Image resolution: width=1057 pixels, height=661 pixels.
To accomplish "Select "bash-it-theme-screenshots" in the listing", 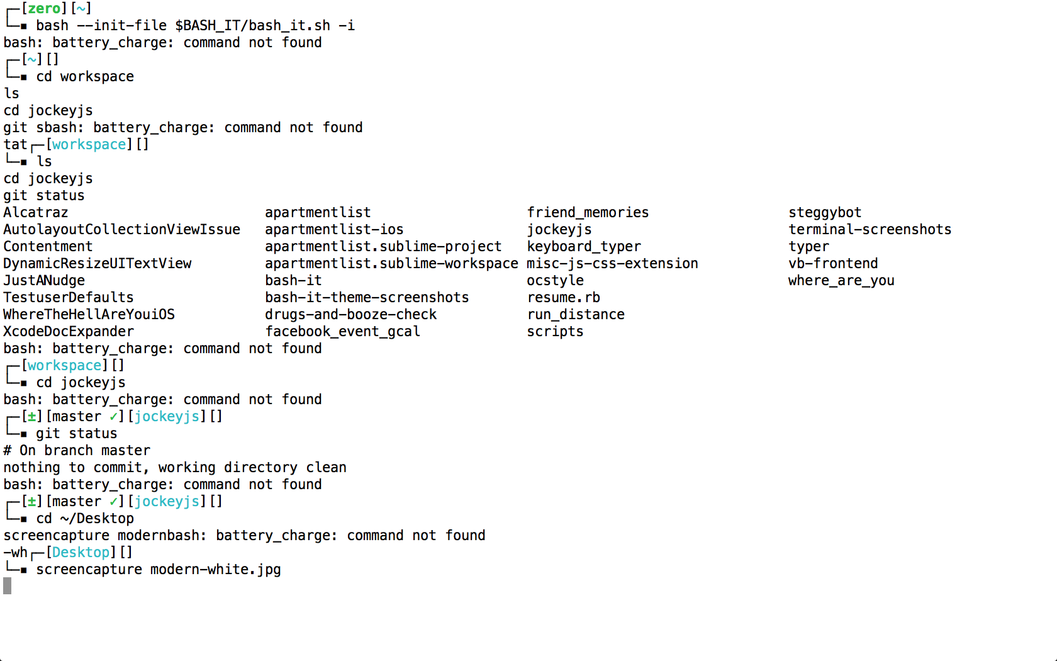I will 367,297.
